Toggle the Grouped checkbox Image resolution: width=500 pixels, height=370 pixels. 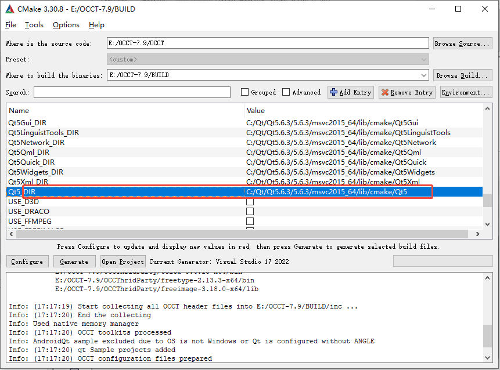click(244, 92)
